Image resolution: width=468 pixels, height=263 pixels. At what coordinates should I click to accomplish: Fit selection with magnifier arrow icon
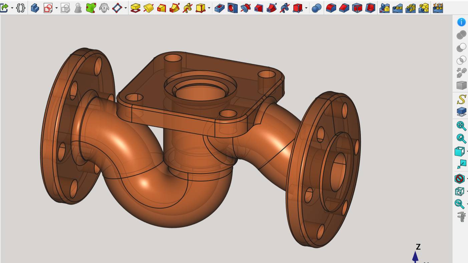(x=461, y=139)
